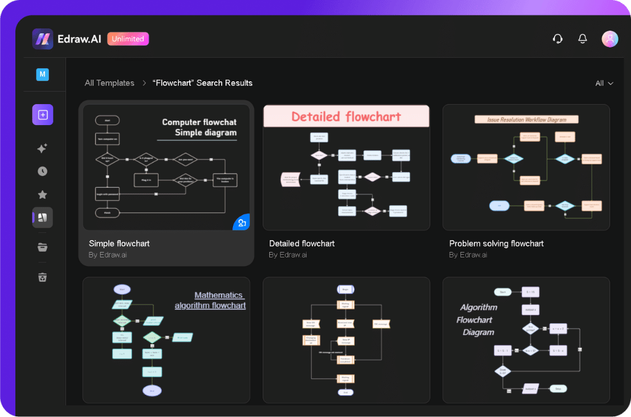View Favorites using star icon
This screenshot has width=631, height=417.
coord(42,194)
